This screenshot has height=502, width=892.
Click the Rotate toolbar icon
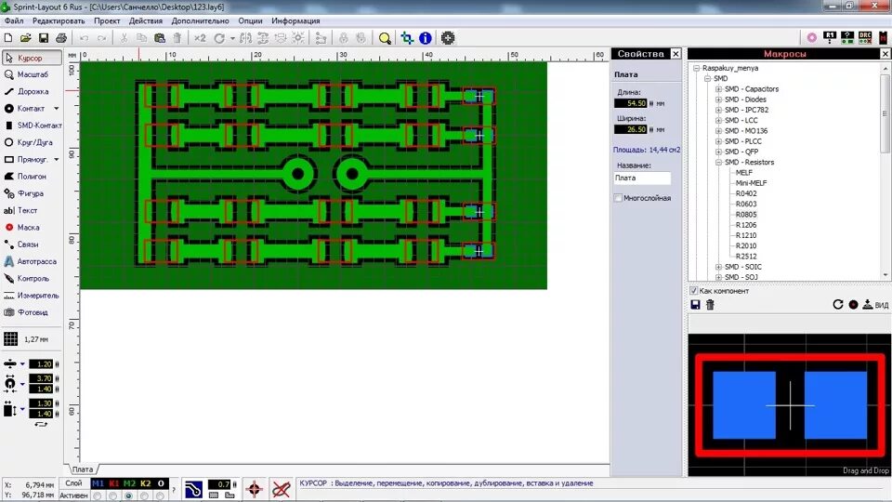point(219,38)
